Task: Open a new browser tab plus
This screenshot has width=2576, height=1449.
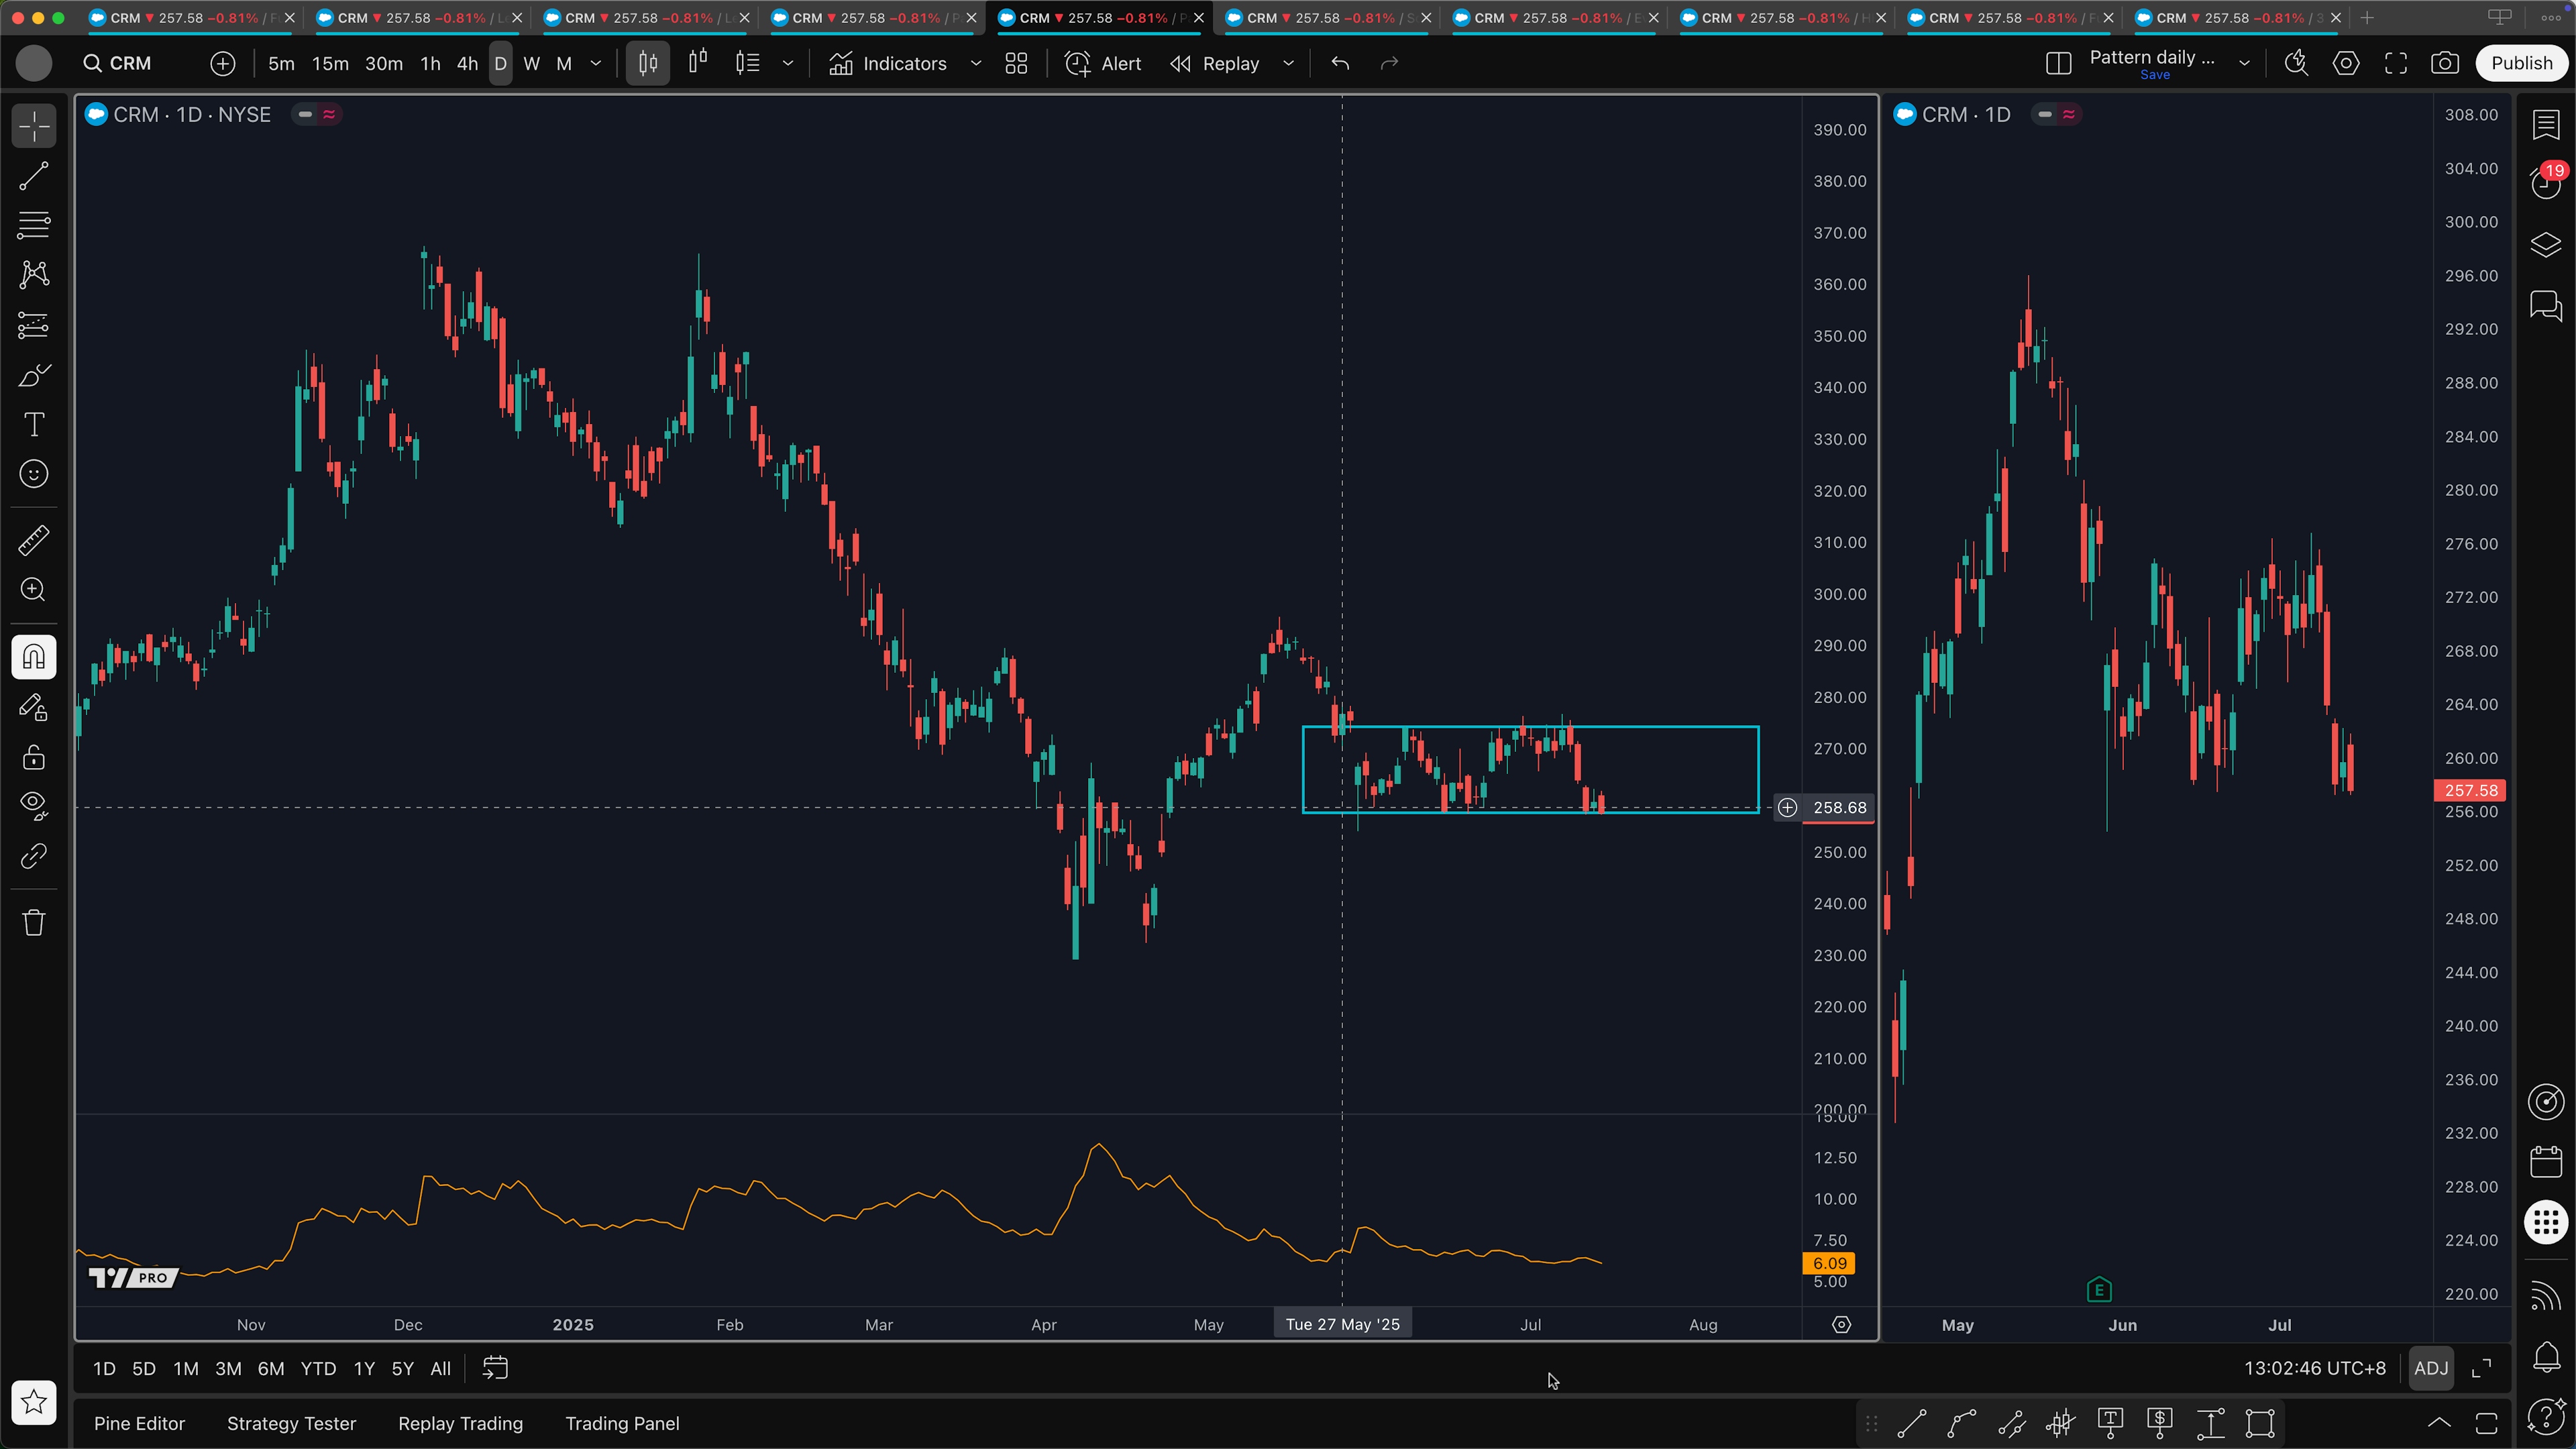Action: (x=2366, y=18)
